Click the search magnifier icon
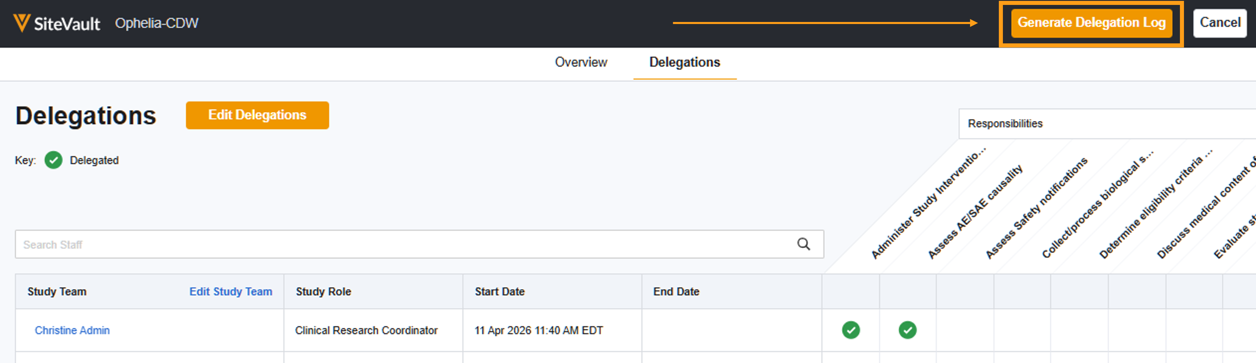 [803, 244]
